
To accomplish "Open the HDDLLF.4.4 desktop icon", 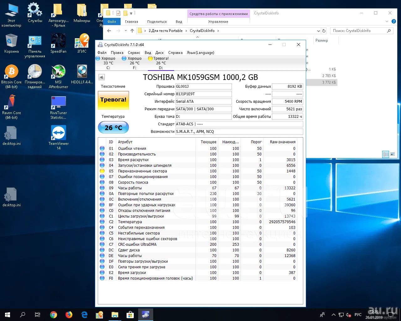I will click(82, 74).
